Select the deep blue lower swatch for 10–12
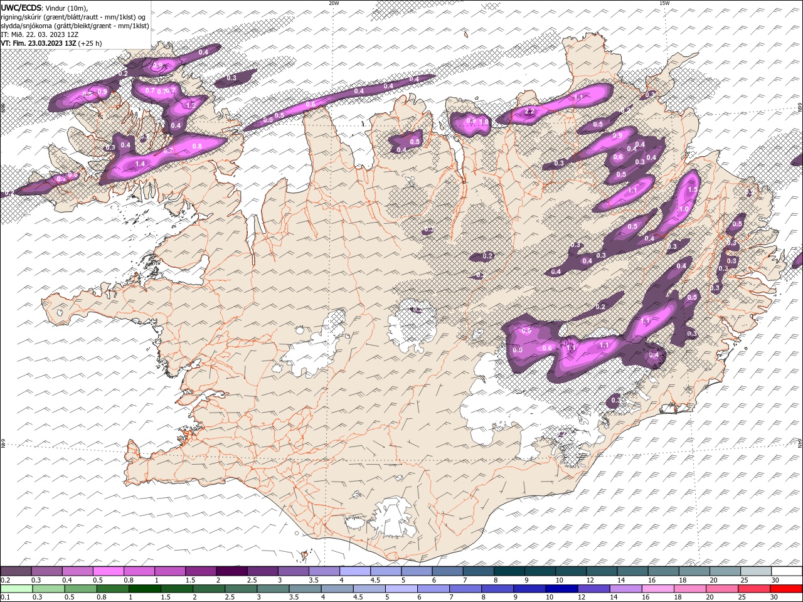The image size is (803, 602). (560, 588)
